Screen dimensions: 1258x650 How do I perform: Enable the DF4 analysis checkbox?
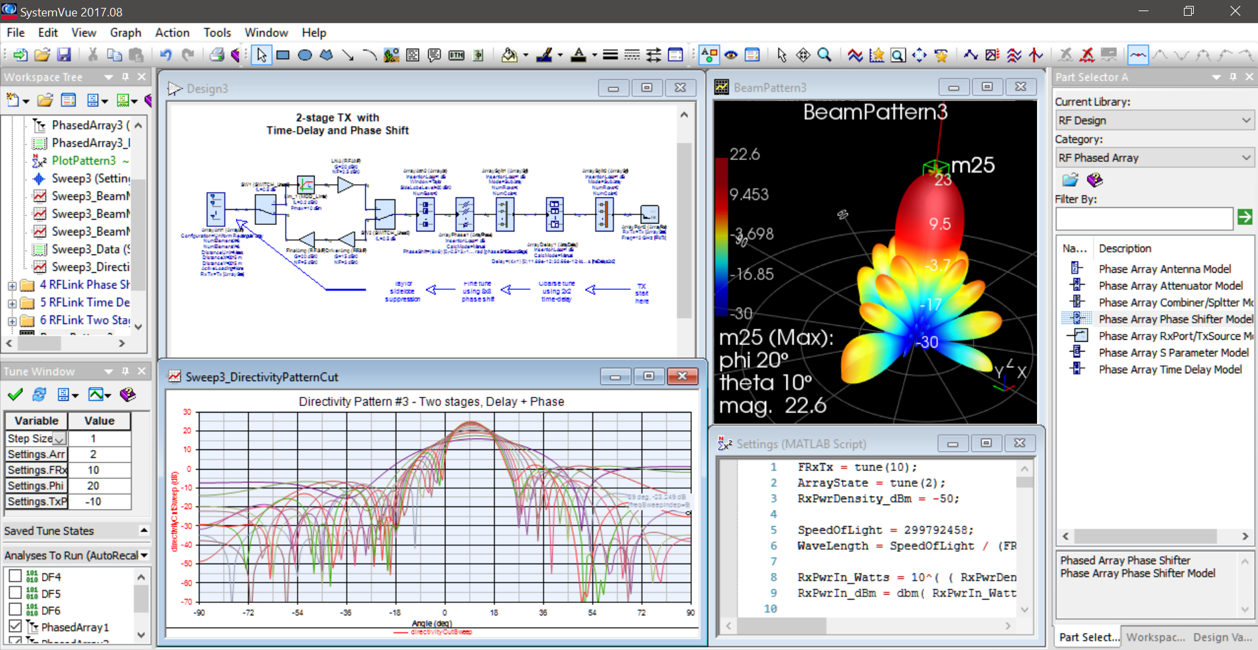click(x=15, y=576)
